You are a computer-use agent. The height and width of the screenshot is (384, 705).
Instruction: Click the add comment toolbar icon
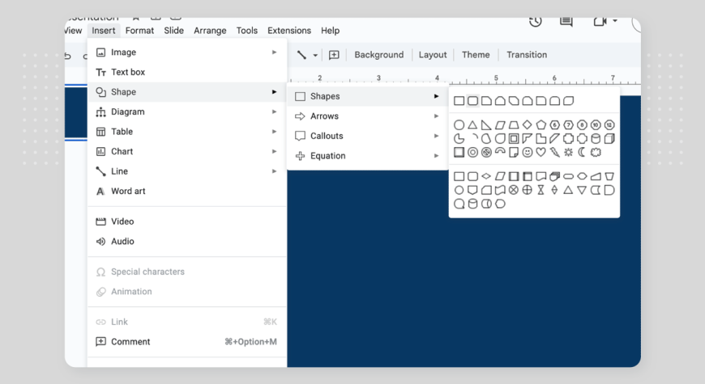[x=334, y=55]
